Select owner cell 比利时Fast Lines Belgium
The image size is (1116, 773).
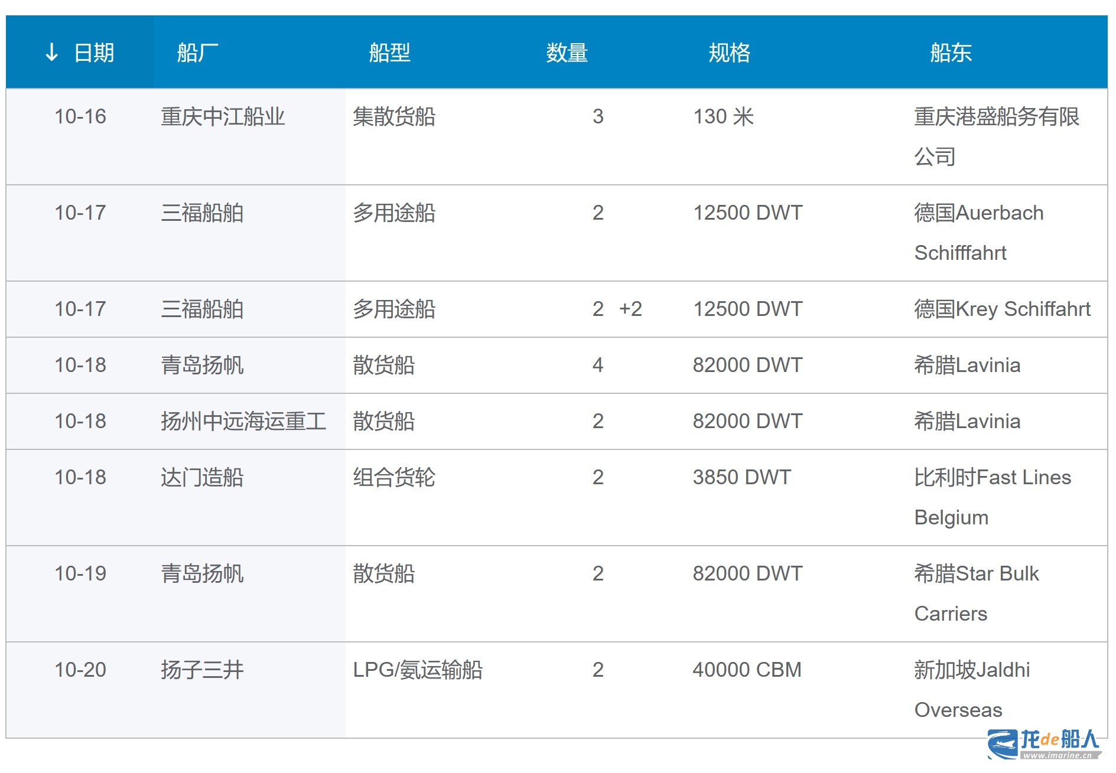click(x=993, y=497)
